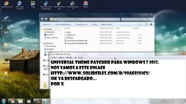Open the Organizar dropdown menu
Image resolution: width=186 pixels, height=104 pixels.
(x=47, y=24)
